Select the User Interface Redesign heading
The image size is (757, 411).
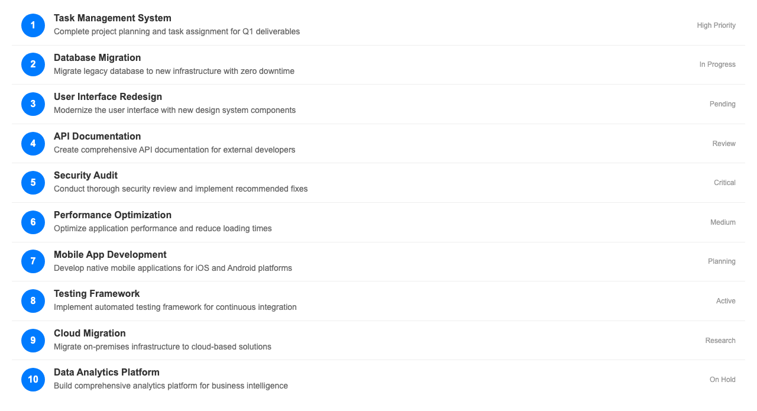(x=108, y=97)
